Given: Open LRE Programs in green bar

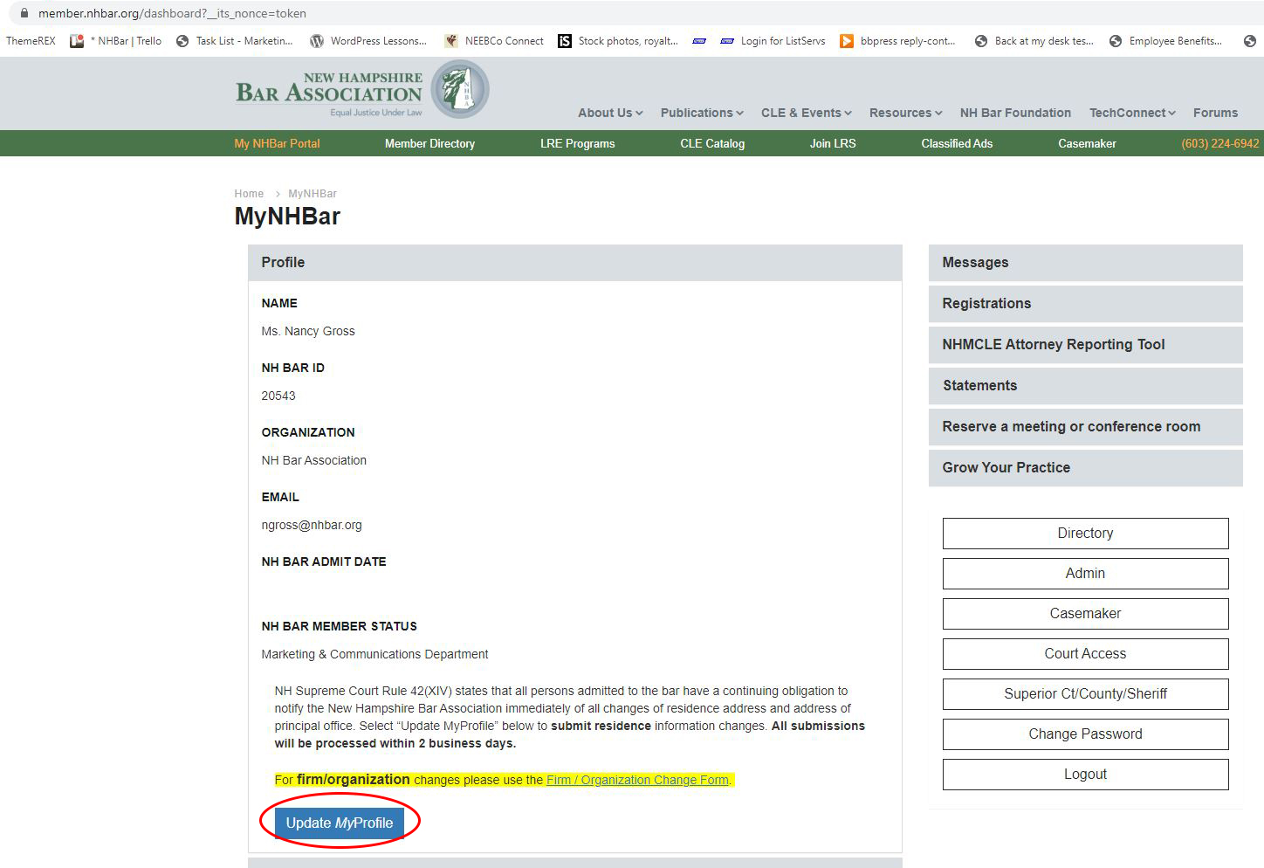Looking at the screenshot, I should pyautogui.click(x=577, y=143).
